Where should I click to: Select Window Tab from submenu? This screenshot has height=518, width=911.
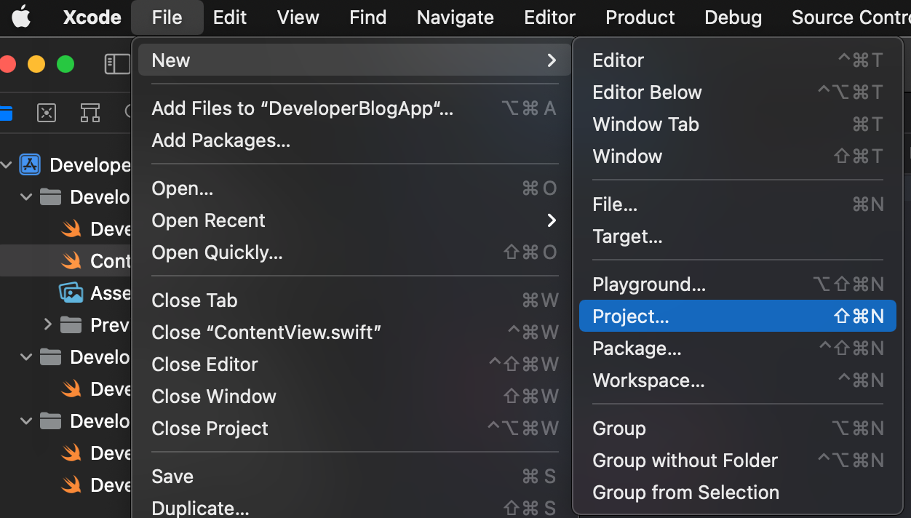click(x=738, y=124)
